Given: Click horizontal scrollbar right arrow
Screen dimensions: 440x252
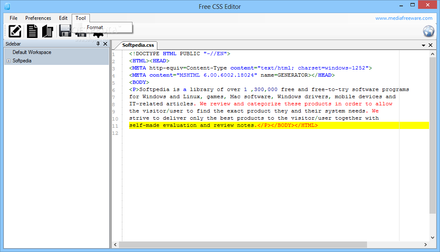Looking at the screenshot, I should (425, 245).
